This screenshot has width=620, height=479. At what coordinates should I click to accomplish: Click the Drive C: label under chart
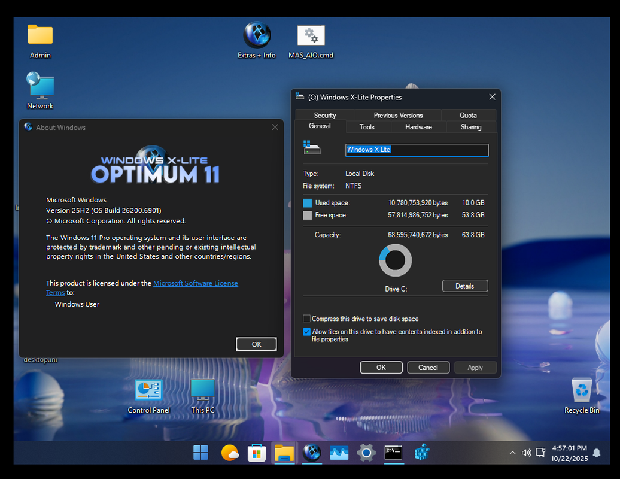click(396, 289)
